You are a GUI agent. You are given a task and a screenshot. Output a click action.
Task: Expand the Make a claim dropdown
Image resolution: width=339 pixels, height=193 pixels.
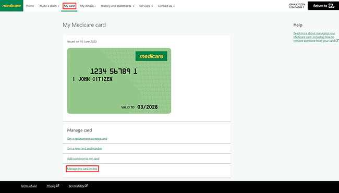tap(49, 6)
